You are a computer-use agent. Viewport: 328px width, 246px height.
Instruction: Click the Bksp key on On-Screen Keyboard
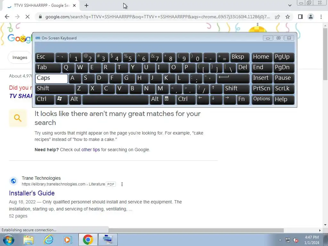click(x=240, y=58)
